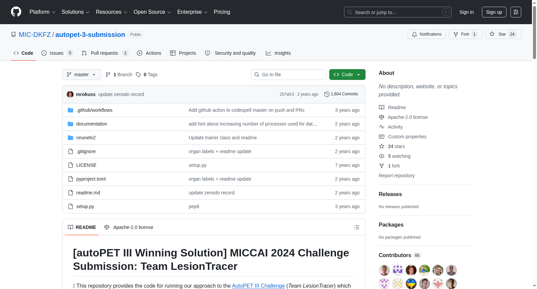Click the LICENSE file icon
The width and height of the screenshot is (537, 289).
[x=70, y=165]
